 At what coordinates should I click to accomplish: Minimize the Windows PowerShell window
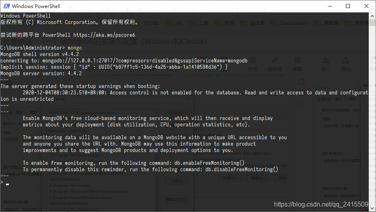pos(329,6)
